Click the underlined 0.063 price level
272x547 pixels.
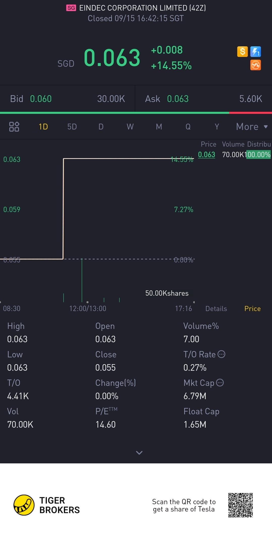tap(207, 154)
